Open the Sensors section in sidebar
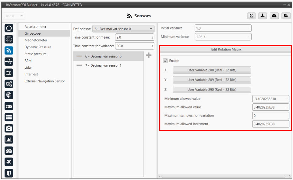This screenshot has width=293, height=180. 9,51
